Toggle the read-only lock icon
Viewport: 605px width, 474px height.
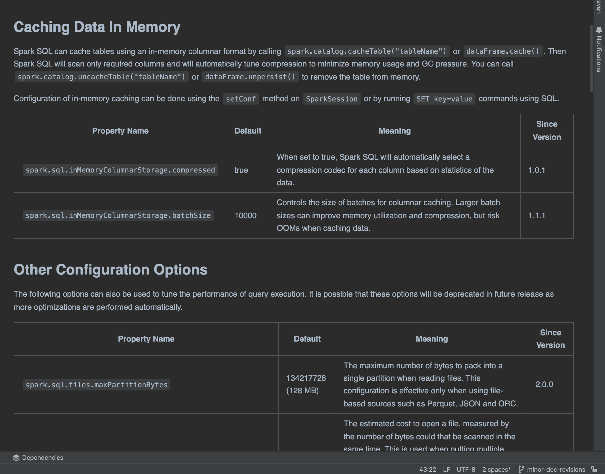coord(594,469)
